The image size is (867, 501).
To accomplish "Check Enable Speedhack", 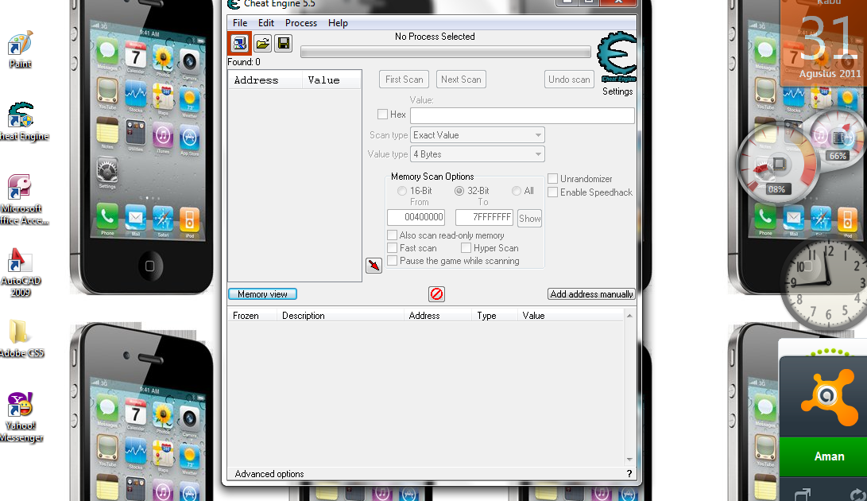I will [552, 192].
